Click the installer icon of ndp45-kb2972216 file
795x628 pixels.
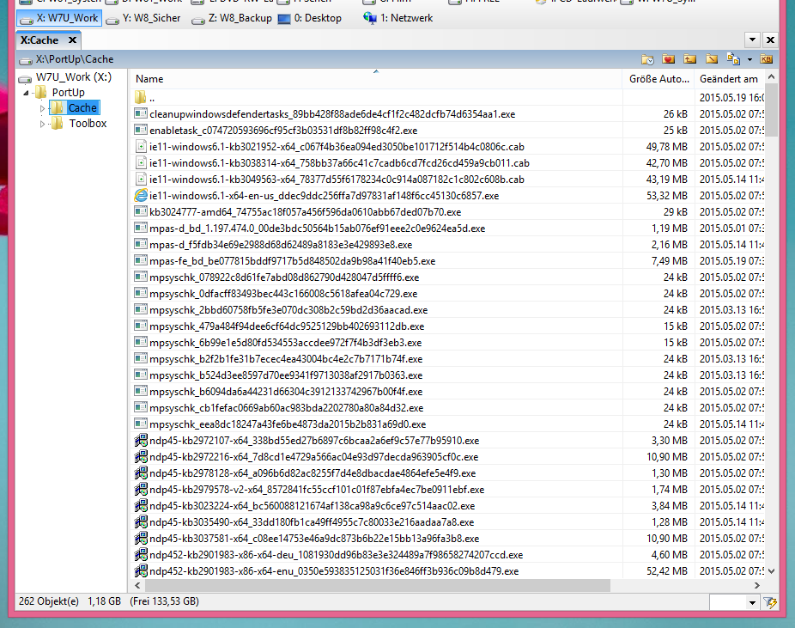click(x=141, y=456)
